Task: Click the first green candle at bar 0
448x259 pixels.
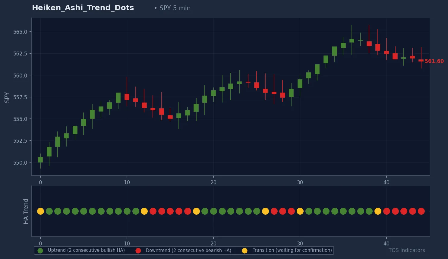Action: (40, 160)
